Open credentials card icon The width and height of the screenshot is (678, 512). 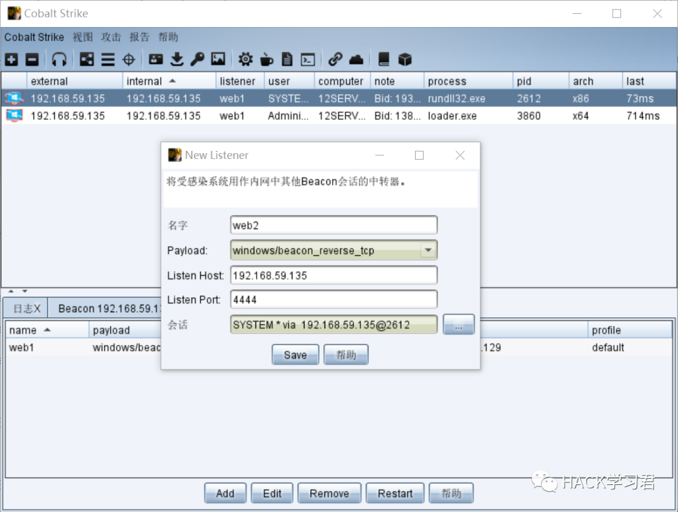156,59
